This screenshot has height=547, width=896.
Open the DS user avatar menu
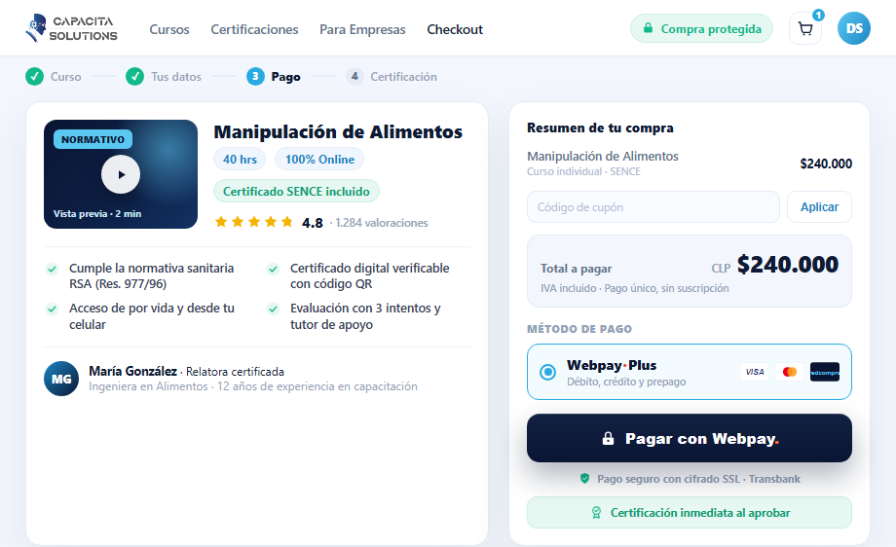854,28
